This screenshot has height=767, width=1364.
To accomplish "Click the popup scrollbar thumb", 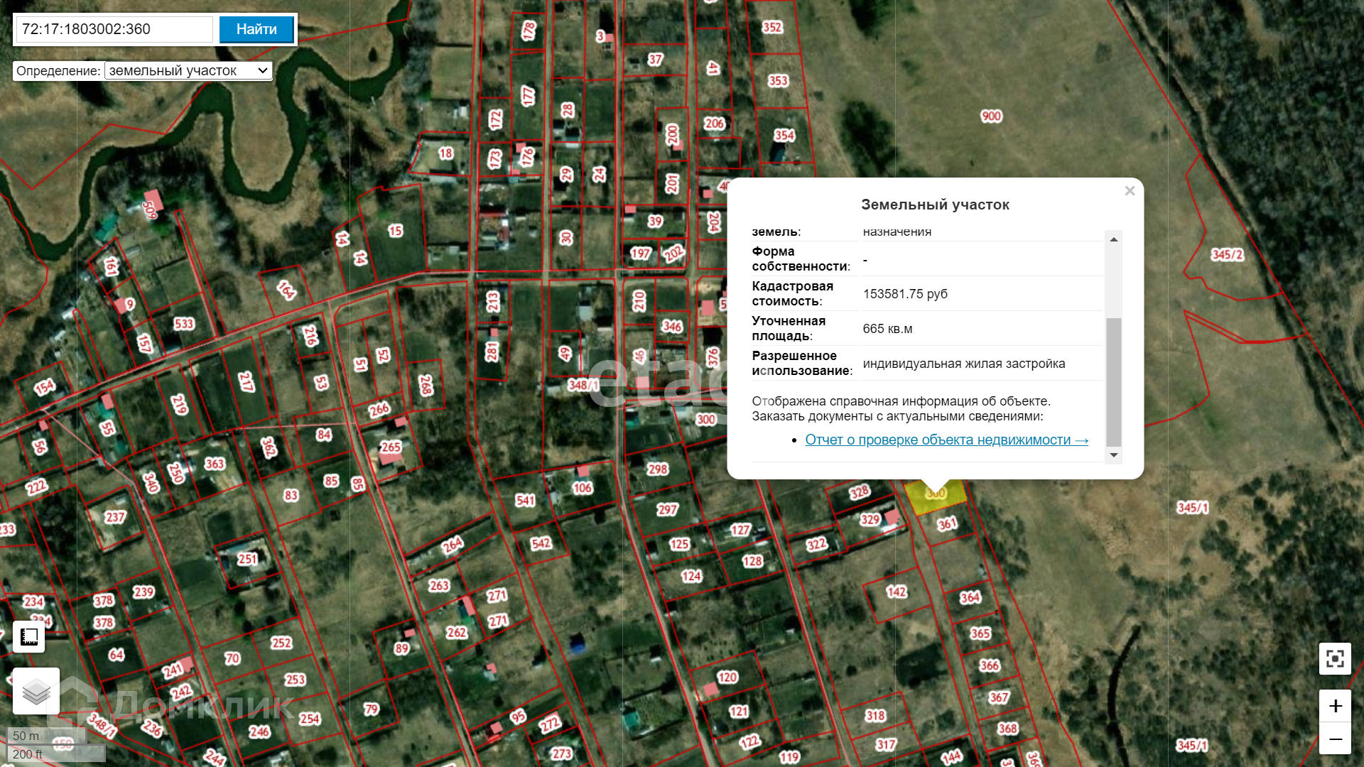I will pos(1113,381).
